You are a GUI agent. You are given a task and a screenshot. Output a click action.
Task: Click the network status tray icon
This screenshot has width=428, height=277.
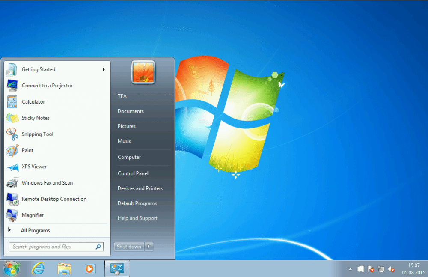coord(381,269)
